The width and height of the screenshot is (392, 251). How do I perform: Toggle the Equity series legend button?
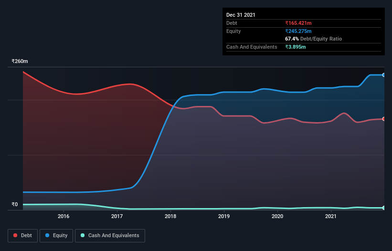point(56,236)
